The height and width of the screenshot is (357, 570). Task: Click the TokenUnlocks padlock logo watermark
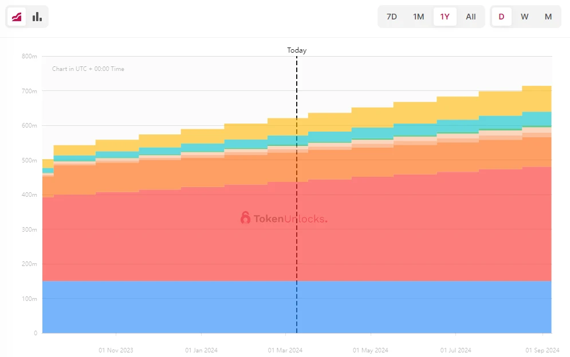click(x=246, y=218)
